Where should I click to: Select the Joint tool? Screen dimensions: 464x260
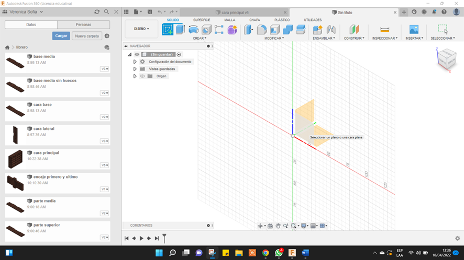(331, 30)
